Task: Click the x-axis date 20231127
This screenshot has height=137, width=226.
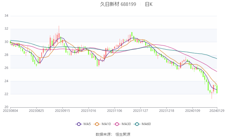Action: click(x=141, y=111)
